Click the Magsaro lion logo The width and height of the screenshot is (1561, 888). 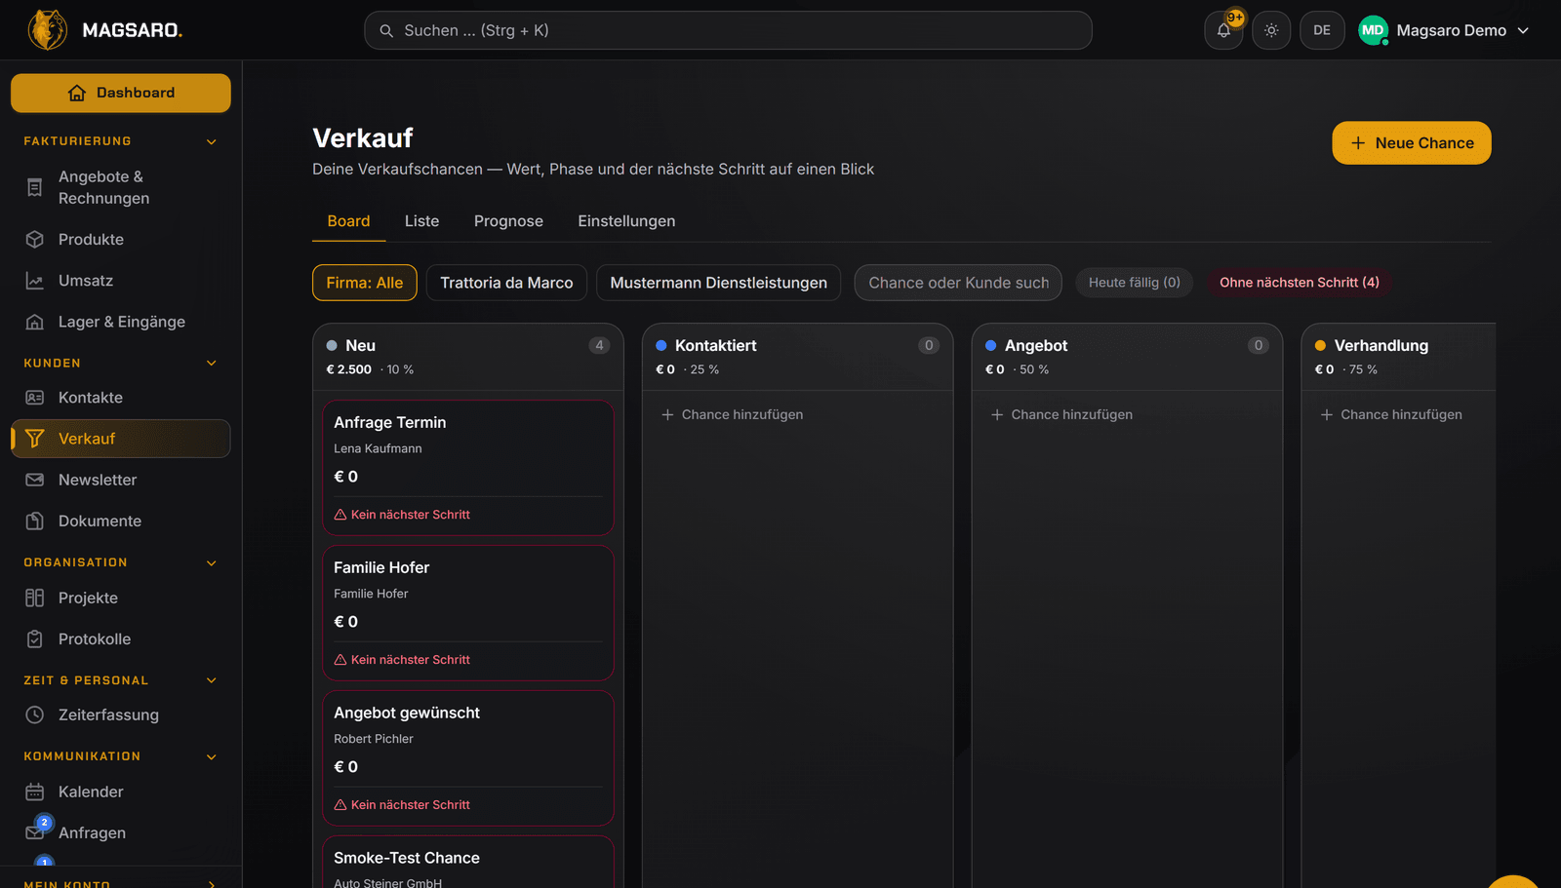47,30
